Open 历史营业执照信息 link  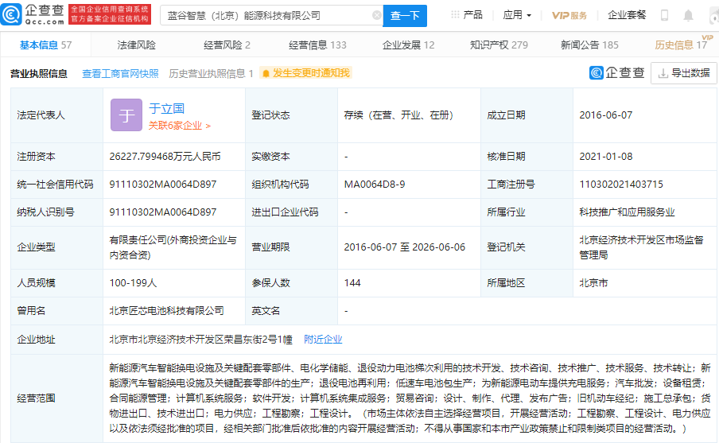pos(211,73)
